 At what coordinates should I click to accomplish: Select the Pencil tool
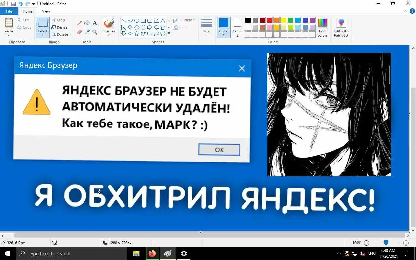pos(79,23)
